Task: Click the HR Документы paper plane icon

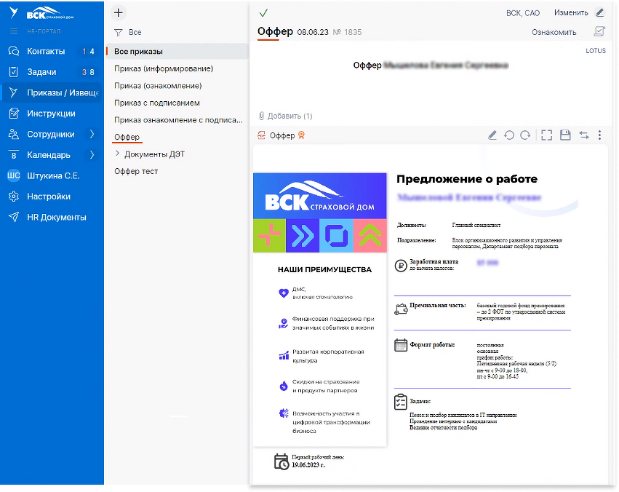Action: point(13,217)
